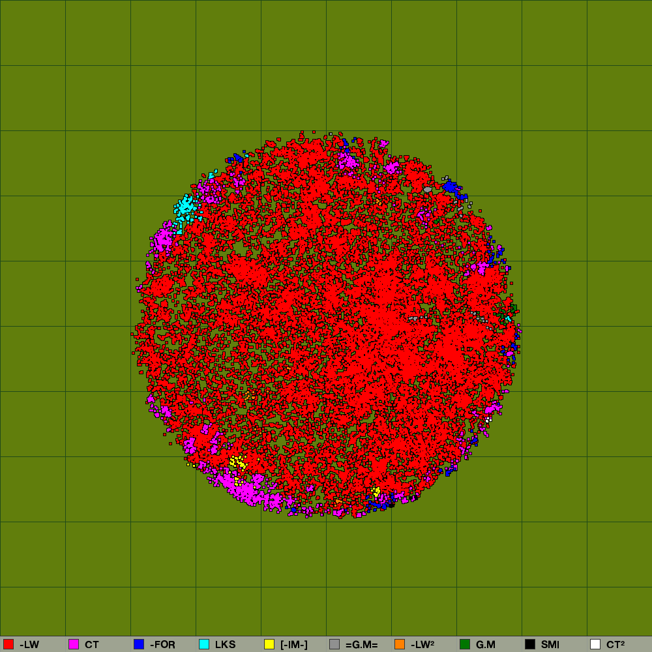
Task: Click the yellow [-IM-] legend swatch
Action: click(269, 644)
